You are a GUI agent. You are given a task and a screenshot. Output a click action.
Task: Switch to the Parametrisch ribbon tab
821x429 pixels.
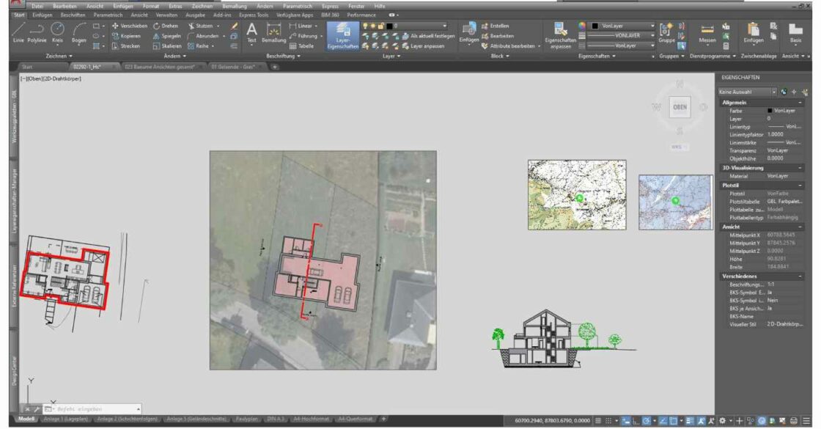(108, 15)
